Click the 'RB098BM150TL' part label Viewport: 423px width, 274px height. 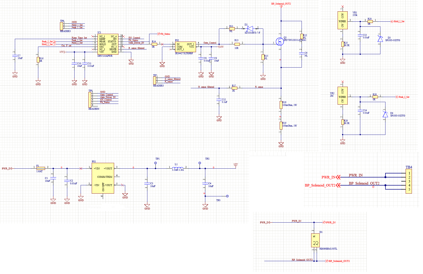(328, 249)
